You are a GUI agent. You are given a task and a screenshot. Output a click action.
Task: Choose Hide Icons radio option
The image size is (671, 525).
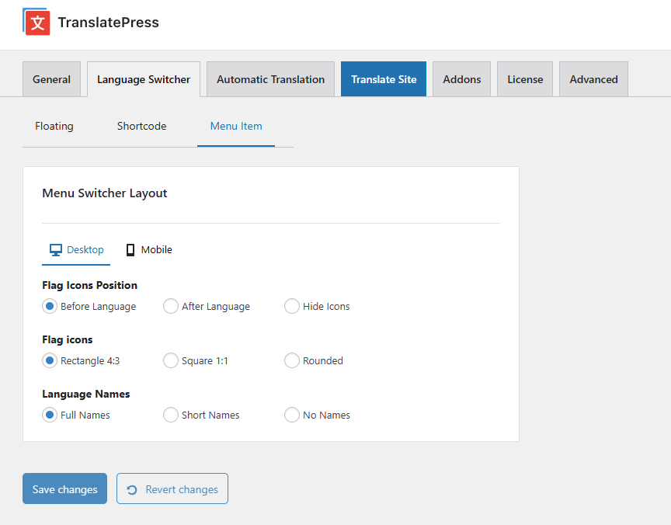(292, 306)
